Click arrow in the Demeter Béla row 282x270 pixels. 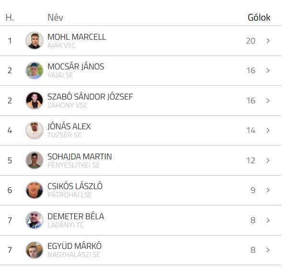coord(268,220)
